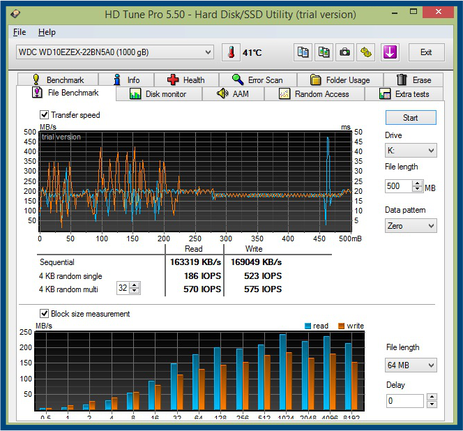The image size is (463, 431).
Task: Click the 523 IOPS write value
Action: (x=263, y=276)
